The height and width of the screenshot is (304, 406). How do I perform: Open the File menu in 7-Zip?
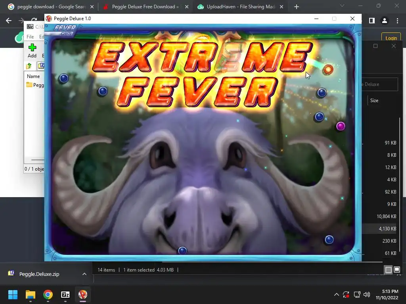tap(30, 37)
